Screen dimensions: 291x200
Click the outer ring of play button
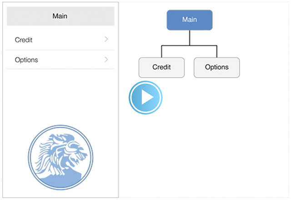(x=145, y=82)
